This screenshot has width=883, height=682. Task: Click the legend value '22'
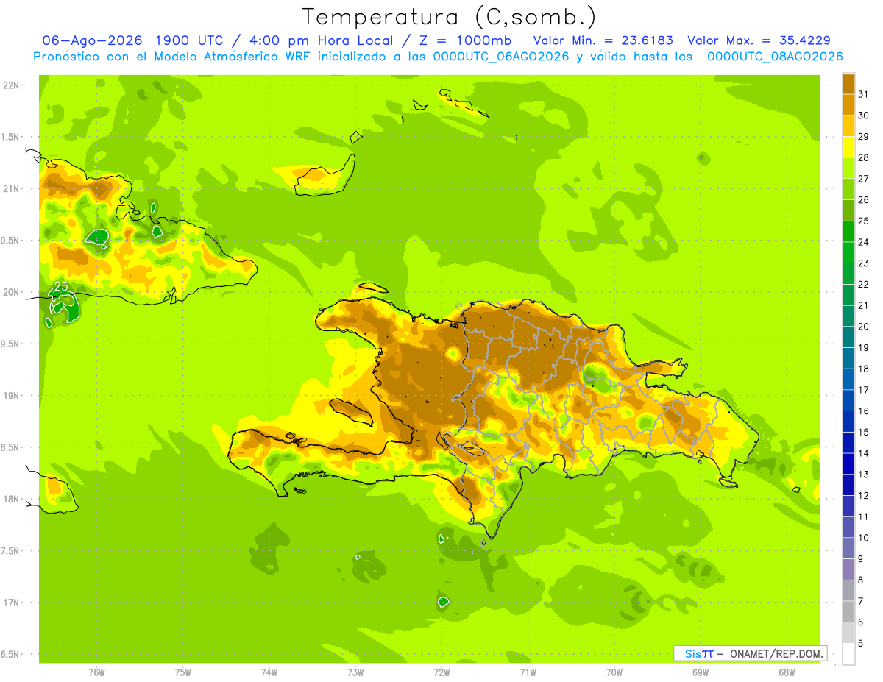coord(864,284)
